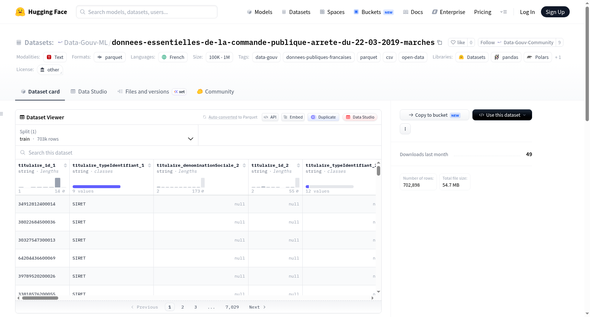Click the search magnifier in dataset search

(x=23, y=152)
